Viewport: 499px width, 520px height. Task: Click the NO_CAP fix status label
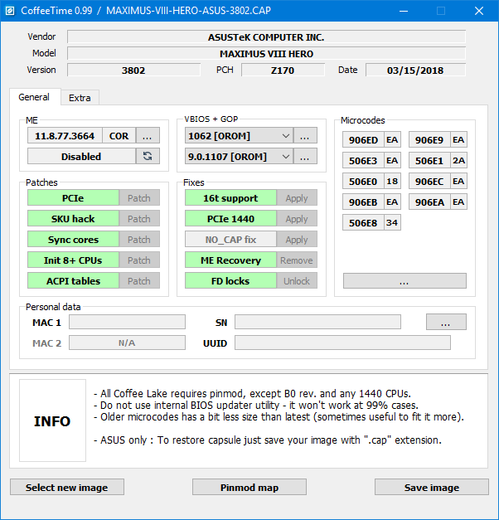(230, 240)
